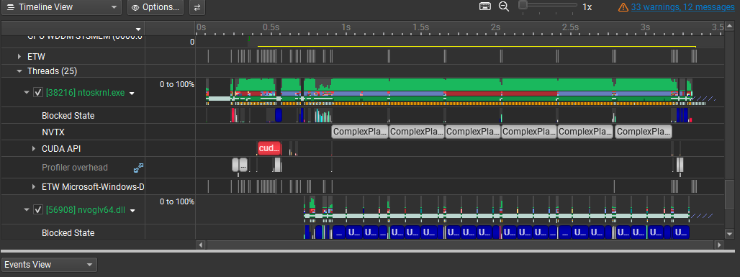Click the grey "..." Profiler overhead block
Image resolution: width=740 pixels, height=277 pixels.
click(x=243, y=165)
